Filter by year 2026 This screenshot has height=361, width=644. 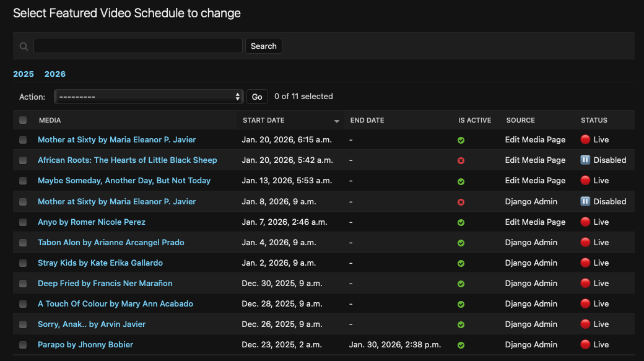(x=54, y=74)
